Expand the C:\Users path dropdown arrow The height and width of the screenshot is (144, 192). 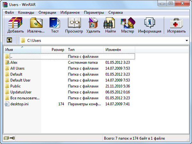[187, 41]
